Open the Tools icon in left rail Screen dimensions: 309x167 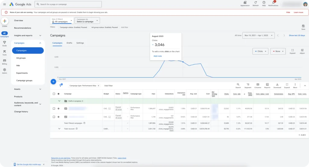(5, 52)
